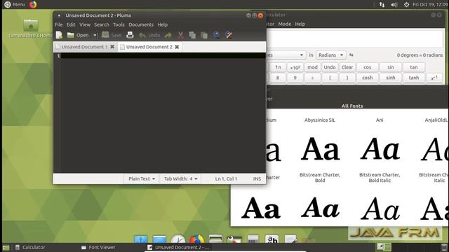Screen dimensions: 449x252
Task: Copy selection via toolbar icon
Action: pos(192,35)
